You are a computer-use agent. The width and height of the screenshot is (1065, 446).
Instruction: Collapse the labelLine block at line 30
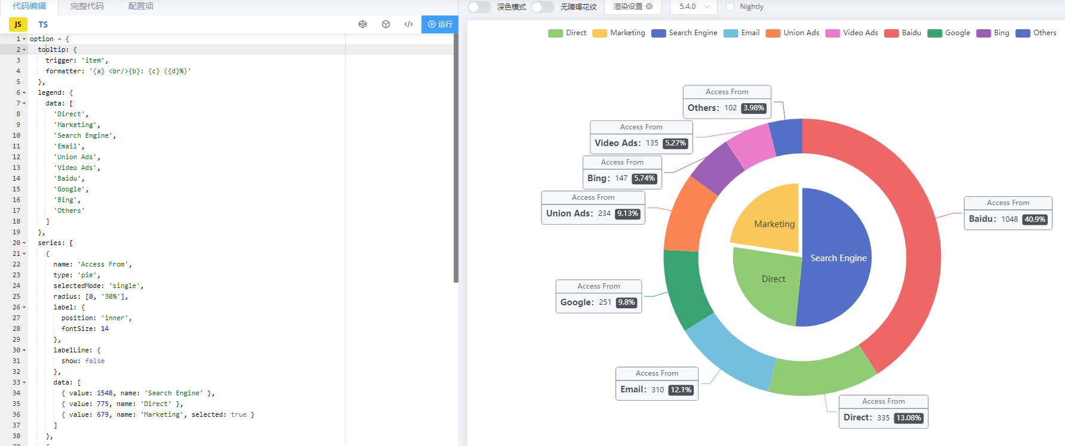[x=24, y=350]
